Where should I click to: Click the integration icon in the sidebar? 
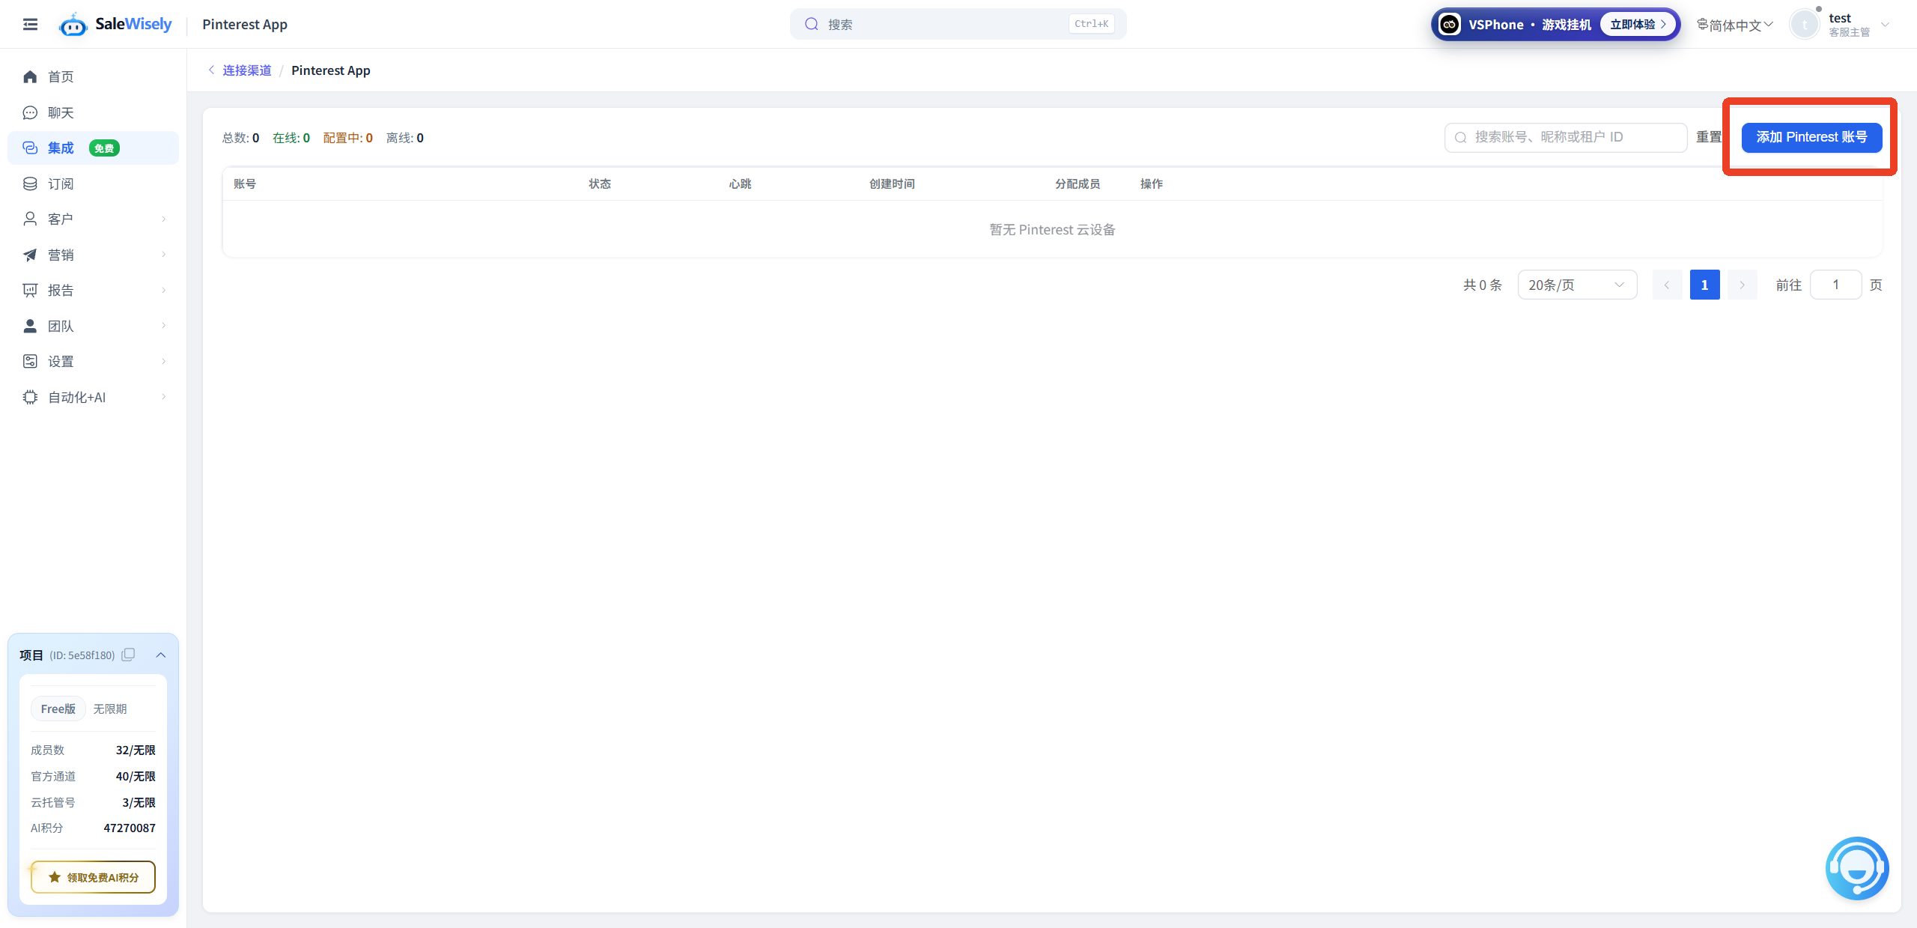pos(30,148)
